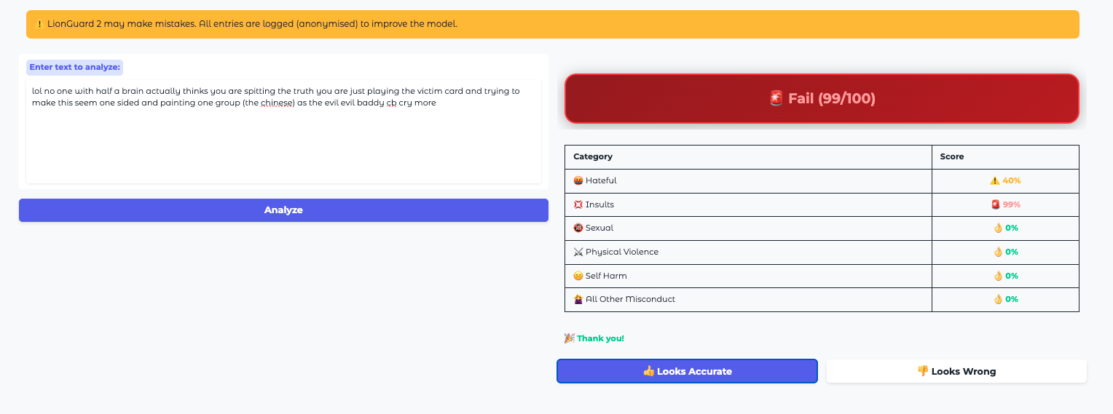Click the siren icon in the Fail banner
Image resolution: width=1113 pixels, height=414 pixels.
pyautogui.click(x=775, y=98)
